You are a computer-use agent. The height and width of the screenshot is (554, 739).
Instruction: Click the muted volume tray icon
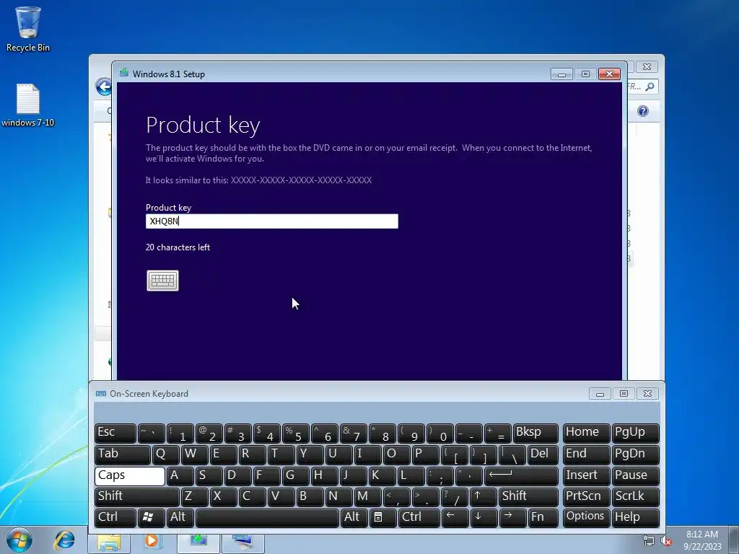pyautogui.click(x=666, y=541)
